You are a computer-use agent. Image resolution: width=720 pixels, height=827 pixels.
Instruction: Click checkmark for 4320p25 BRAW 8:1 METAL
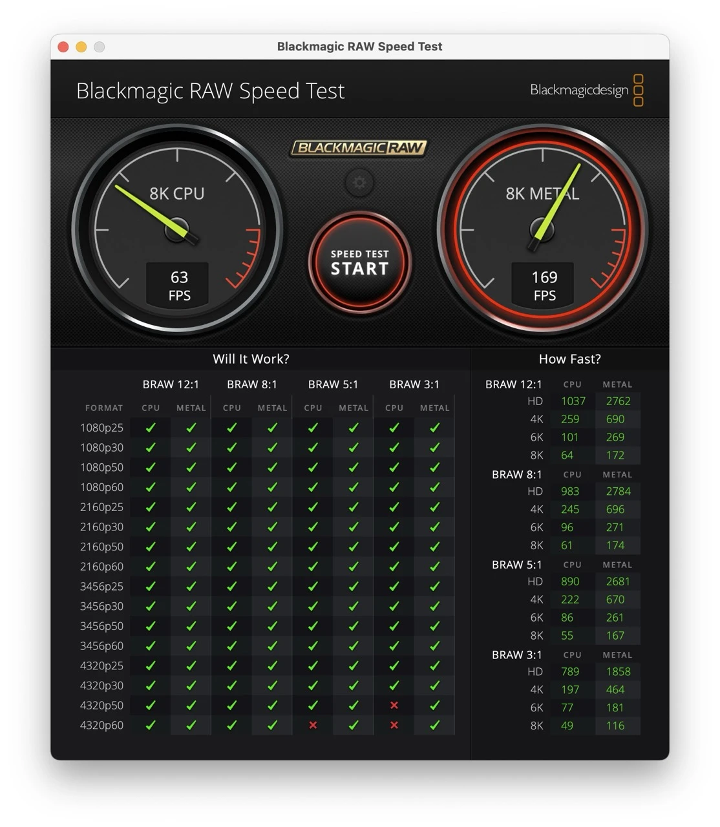(273, 665)
